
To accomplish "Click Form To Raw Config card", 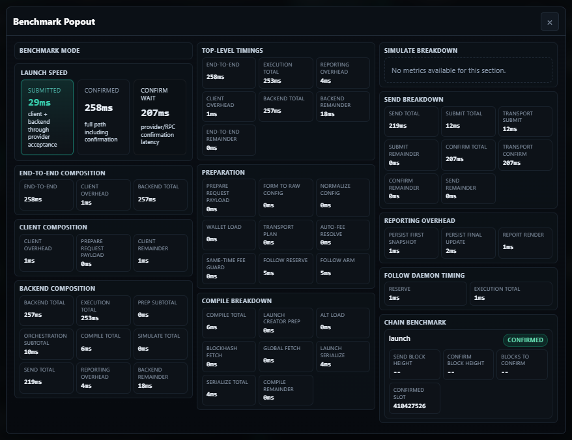I will [286, 198].
